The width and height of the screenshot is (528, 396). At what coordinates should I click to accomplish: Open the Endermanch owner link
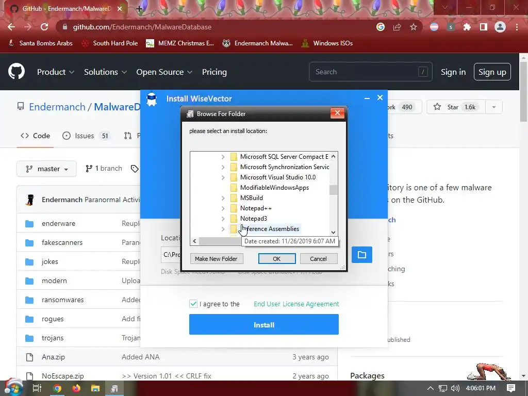[x=57, y=107]
